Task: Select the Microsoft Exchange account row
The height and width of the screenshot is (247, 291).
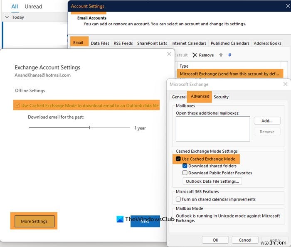Action: [230, 73]
